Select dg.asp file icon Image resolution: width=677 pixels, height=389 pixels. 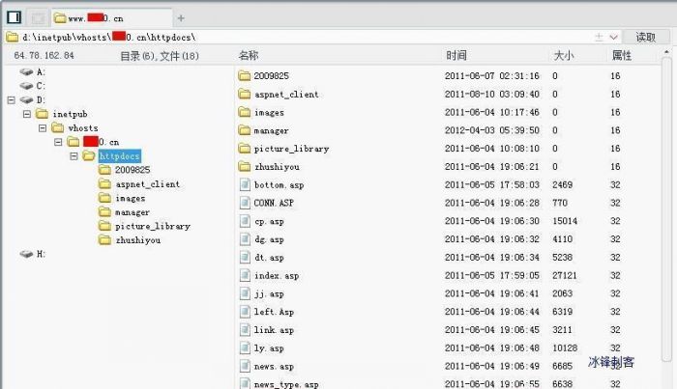[245, 239]
